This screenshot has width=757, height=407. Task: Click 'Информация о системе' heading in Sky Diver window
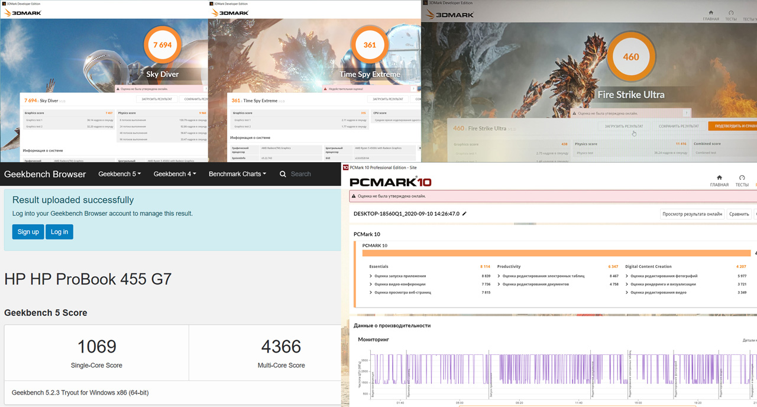pyautogui.click(x=43, y=151)
